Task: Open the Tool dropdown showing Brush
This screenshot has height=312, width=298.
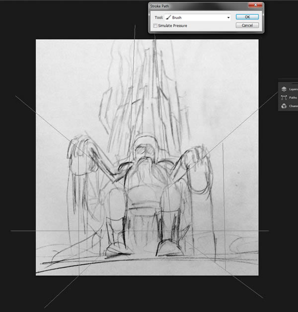Action: click(198, 17)
